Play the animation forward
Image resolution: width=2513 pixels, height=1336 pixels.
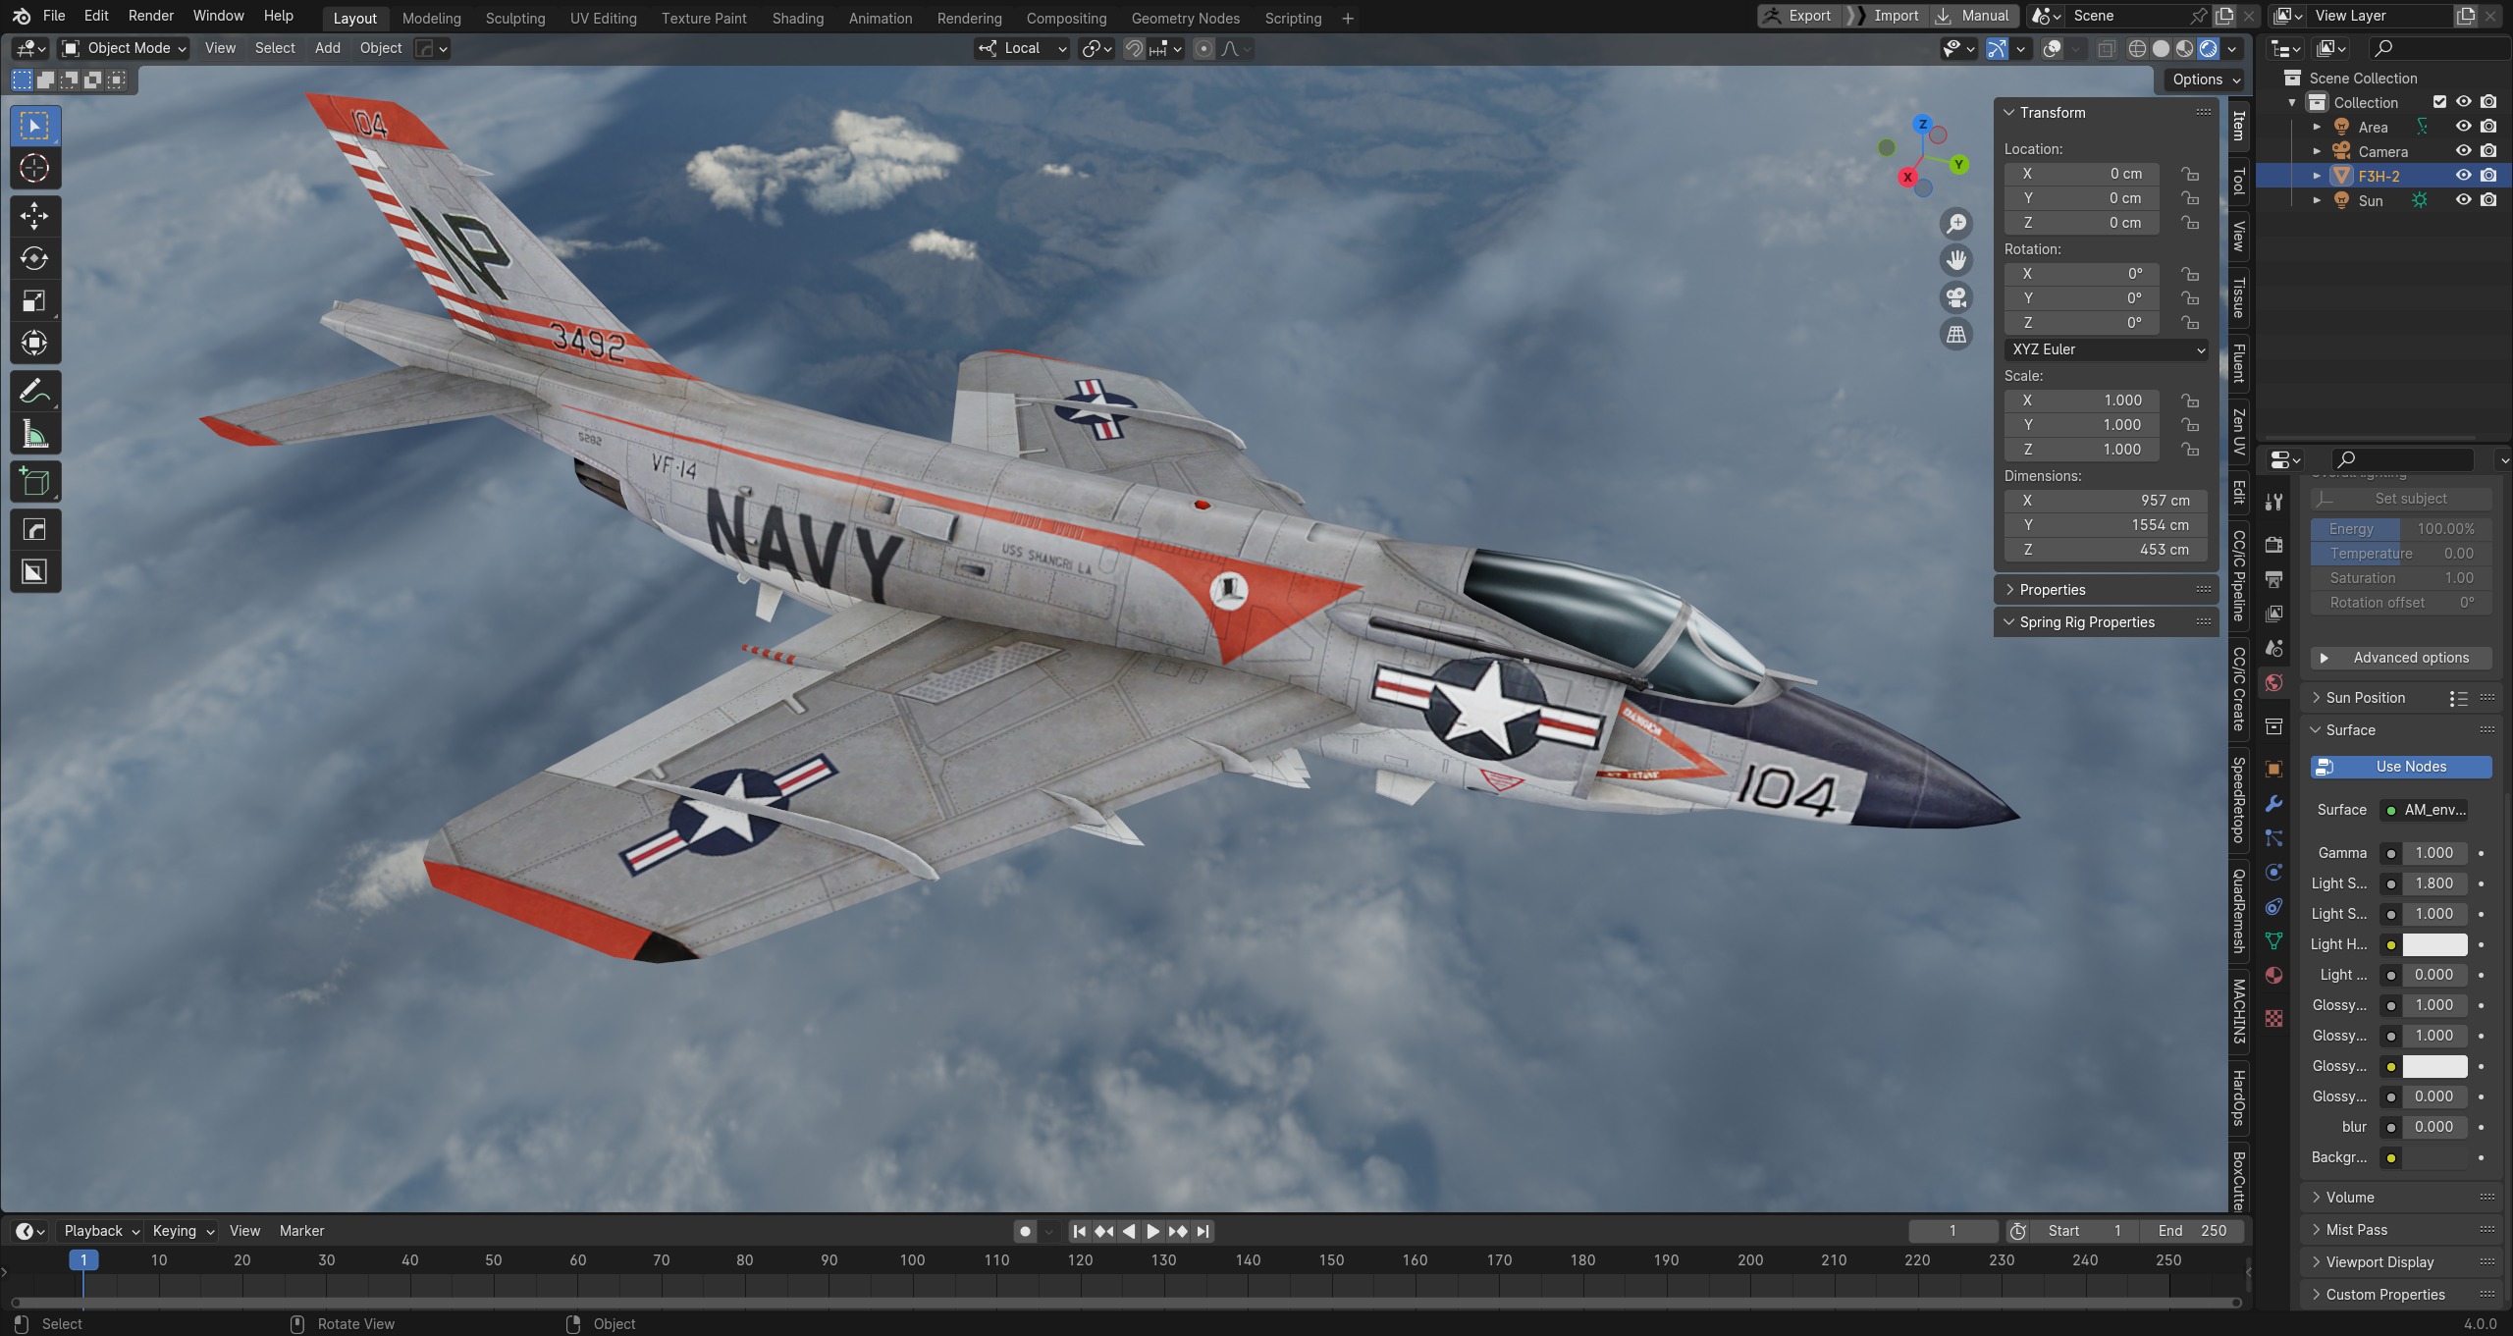(x=1153, y=1231)
